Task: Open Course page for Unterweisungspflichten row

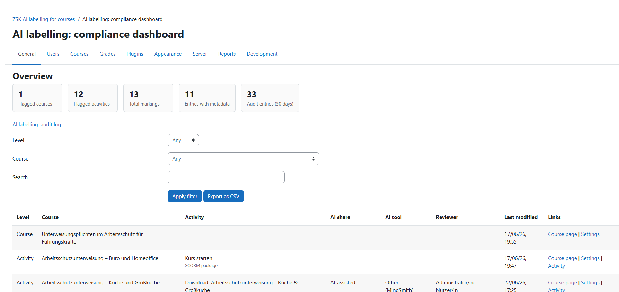Action: coord(563,234)
